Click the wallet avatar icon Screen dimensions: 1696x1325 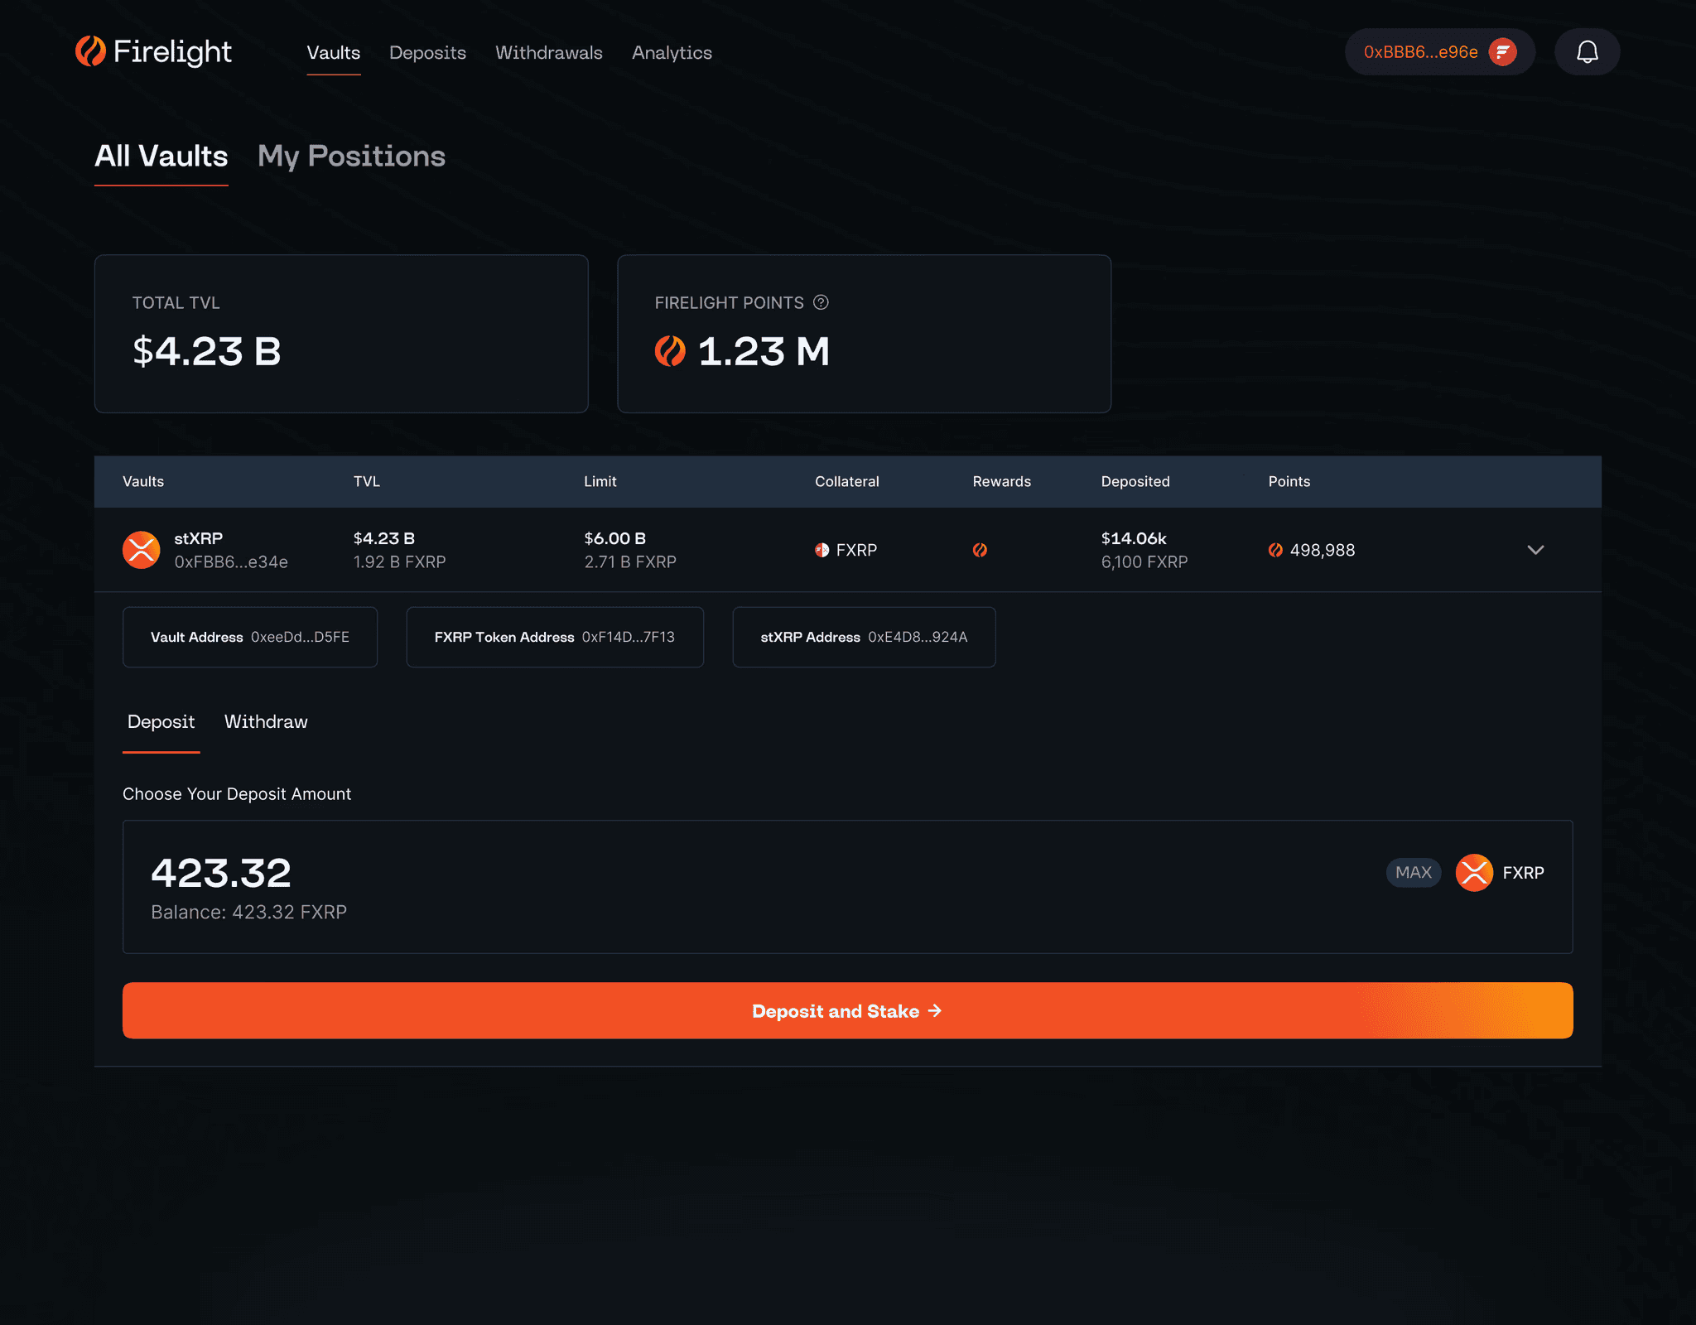(x=1502, y=52)
